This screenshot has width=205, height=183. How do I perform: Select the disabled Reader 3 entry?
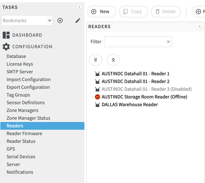click(x=146, y=89)
